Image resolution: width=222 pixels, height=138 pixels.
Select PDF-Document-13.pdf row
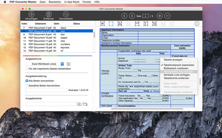tap(57, 47)
